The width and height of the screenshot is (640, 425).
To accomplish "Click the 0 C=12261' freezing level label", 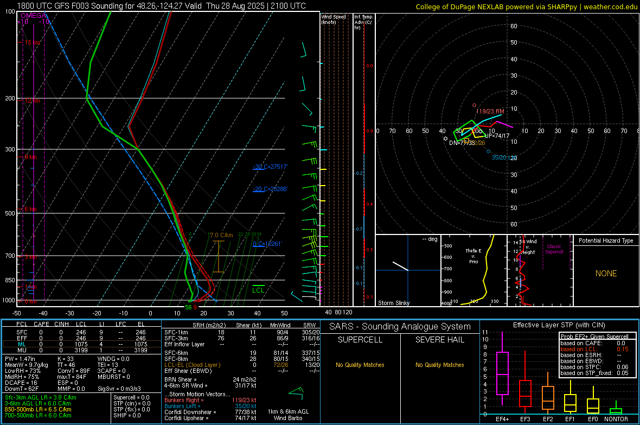I will (267, 244).
